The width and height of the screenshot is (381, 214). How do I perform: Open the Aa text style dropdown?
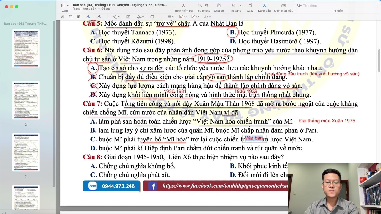[x=208, y=17]
